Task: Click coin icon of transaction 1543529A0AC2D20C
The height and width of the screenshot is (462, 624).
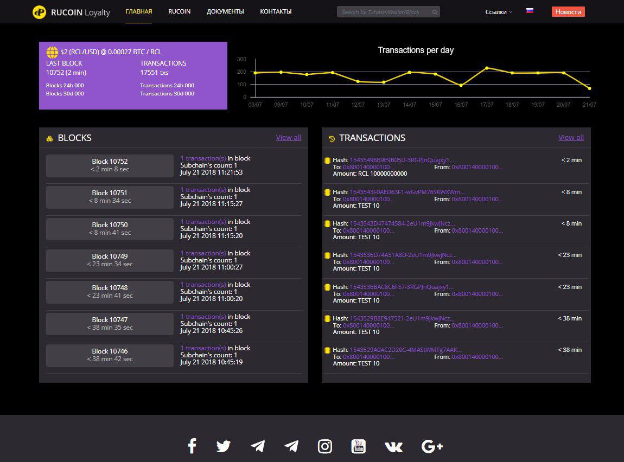Action: 327,350
